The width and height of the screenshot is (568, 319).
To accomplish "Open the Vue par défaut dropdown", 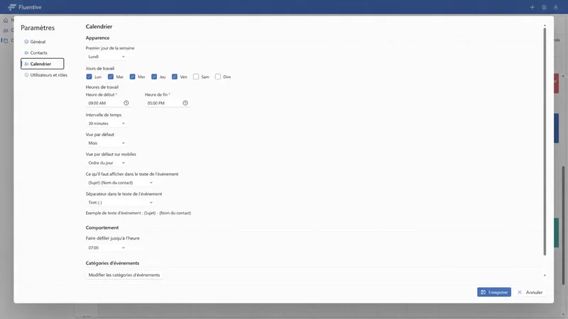I will [106, 143].
